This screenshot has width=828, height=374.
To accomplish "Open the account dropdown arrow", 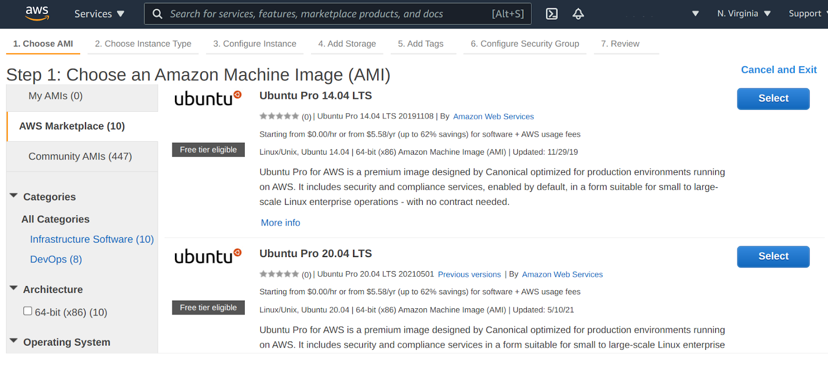I will click(695, 14).
